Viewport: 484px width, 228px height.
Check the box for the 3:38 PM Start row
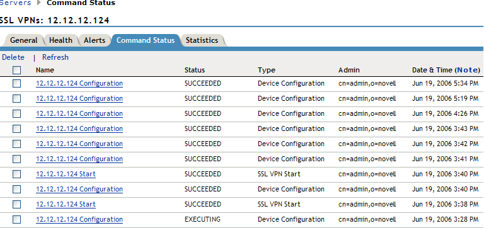coord(16,204)
